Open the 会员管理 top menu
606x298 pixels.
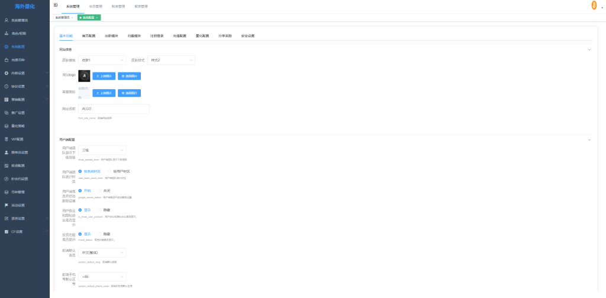tap(95, 6)
